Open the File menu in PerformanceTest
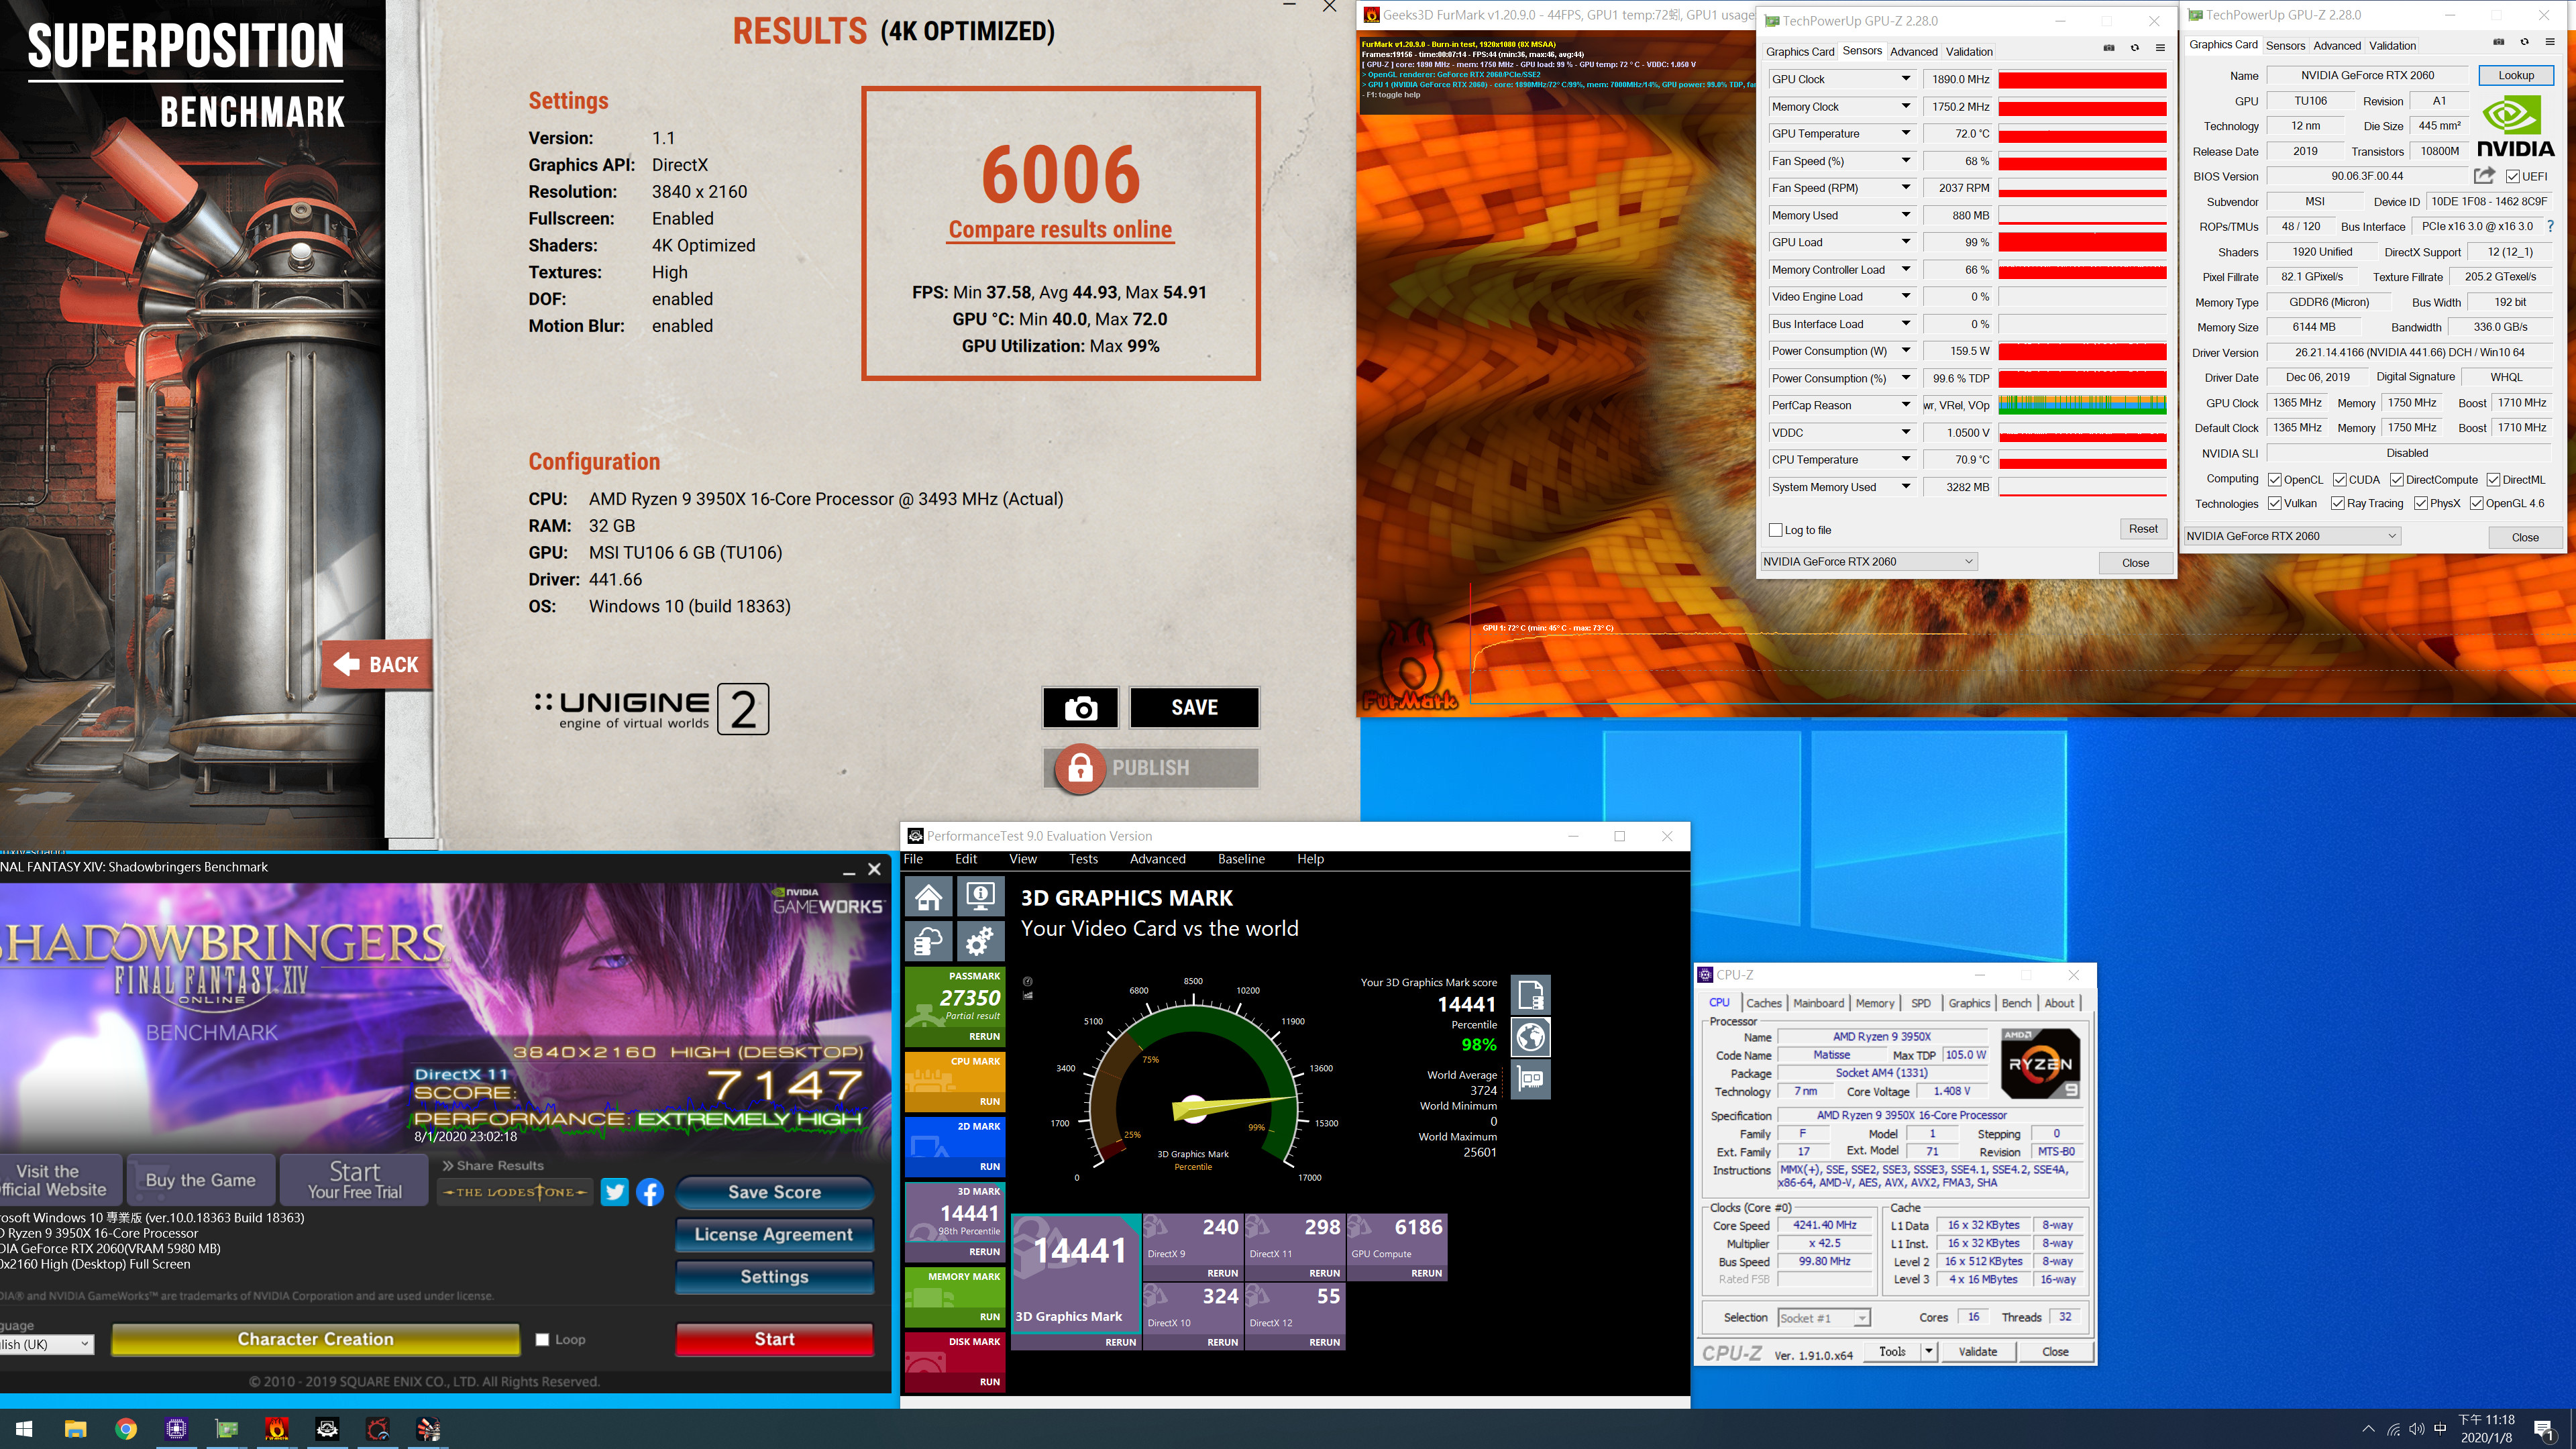 913,859
